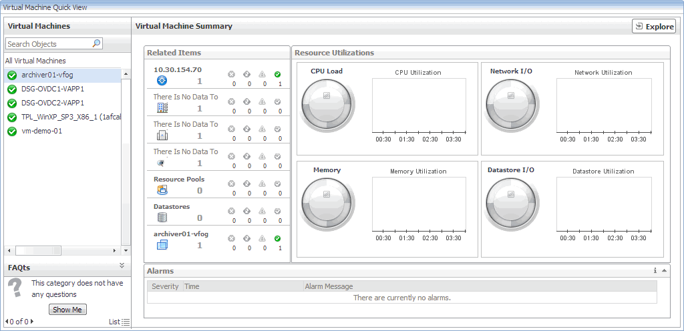Click the Network I/O gauge dial
684x331 pixels.
tap(511, 105)
